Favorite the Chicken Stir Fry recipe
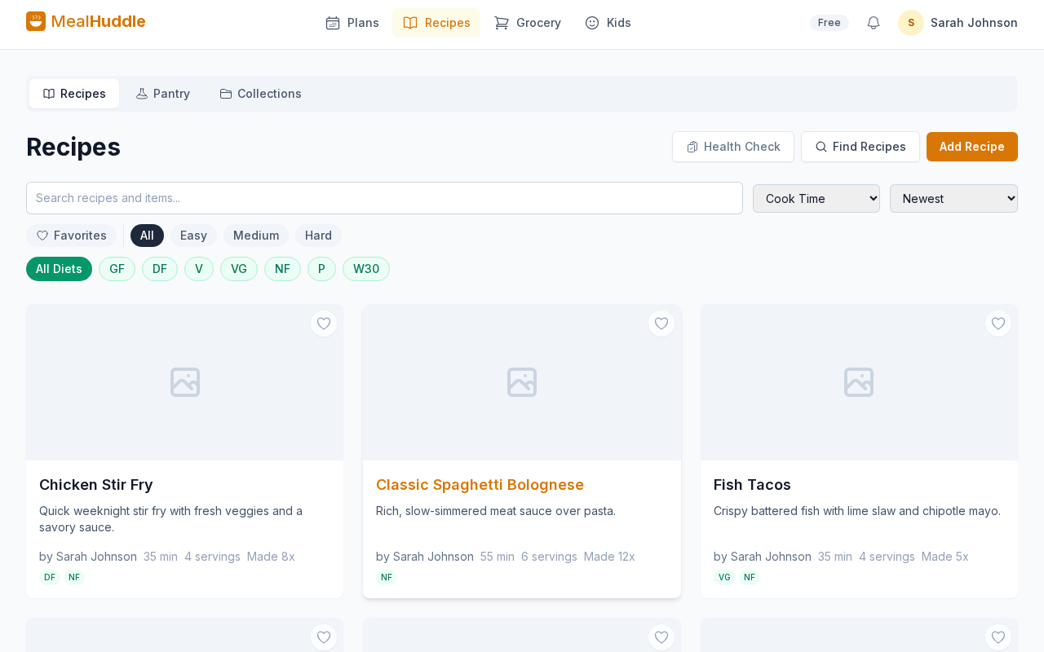This screenshot has width=1044, height=652. point(323,324)
